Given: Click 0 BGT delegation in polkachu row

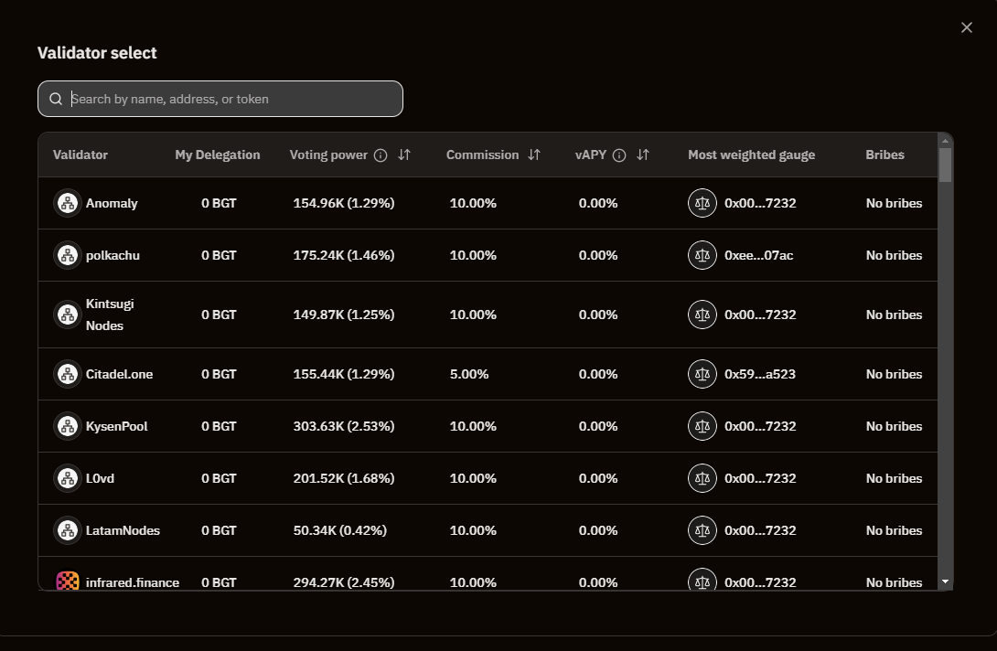Looking at the screenshot, I should [x=219, y=256].
